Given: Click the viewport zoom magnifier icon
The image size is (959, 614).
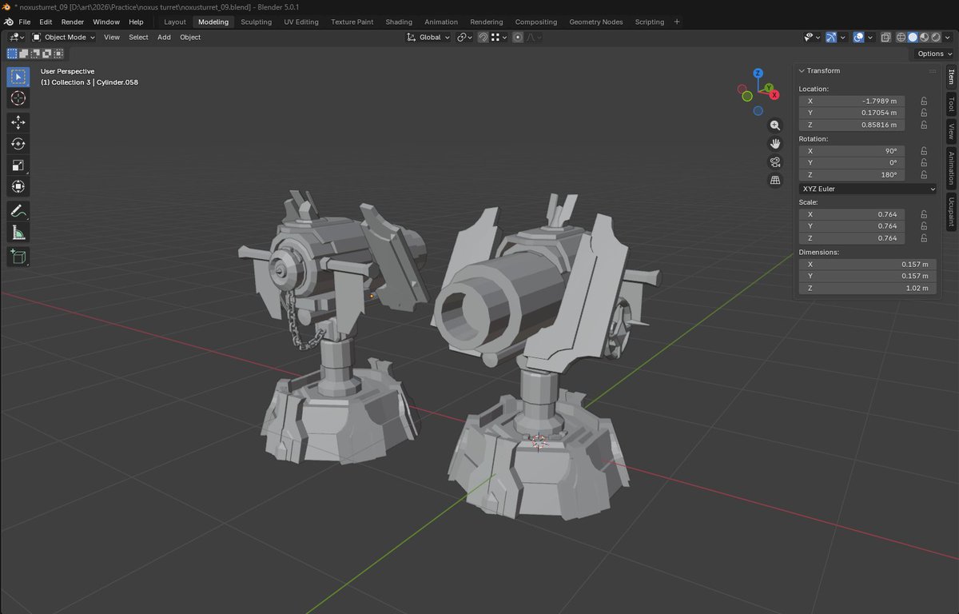Looking at the screenshot, I should (774, 126).
